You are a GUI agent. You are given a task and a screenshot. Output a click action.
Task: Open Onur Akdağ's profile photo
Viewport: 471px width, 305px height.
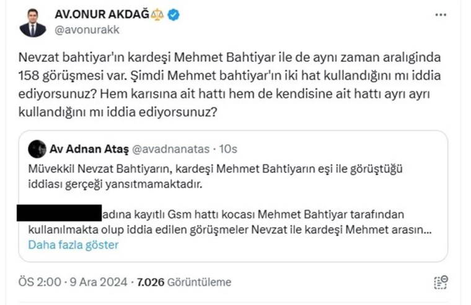click(32, 22)
